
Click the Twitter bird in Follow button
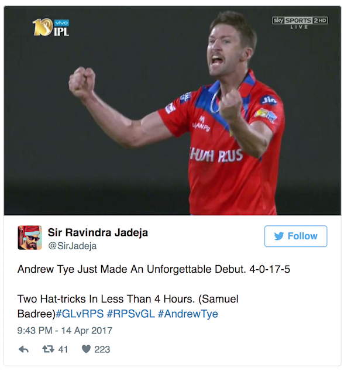279,236
